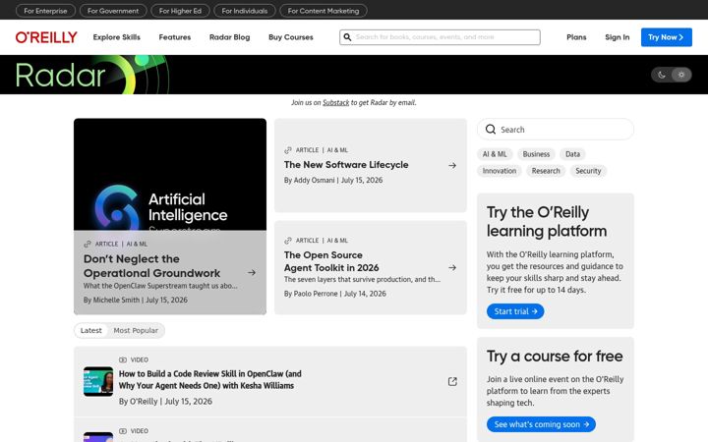Follow the Substack link
The image size is (708, 442).
coord(336,102)
